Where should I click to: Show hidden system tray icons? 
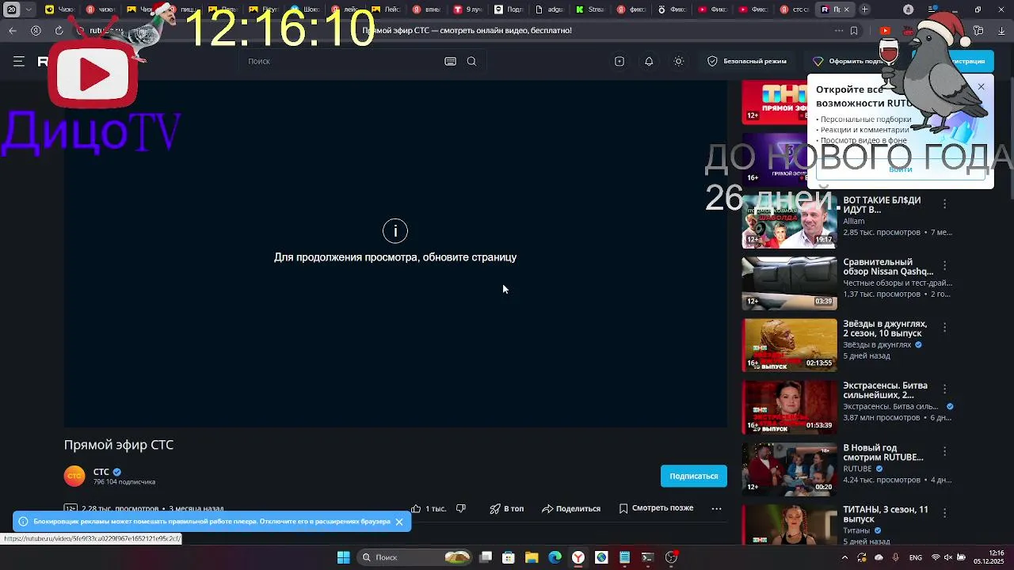pyautogui.click(x=844, y=557)
